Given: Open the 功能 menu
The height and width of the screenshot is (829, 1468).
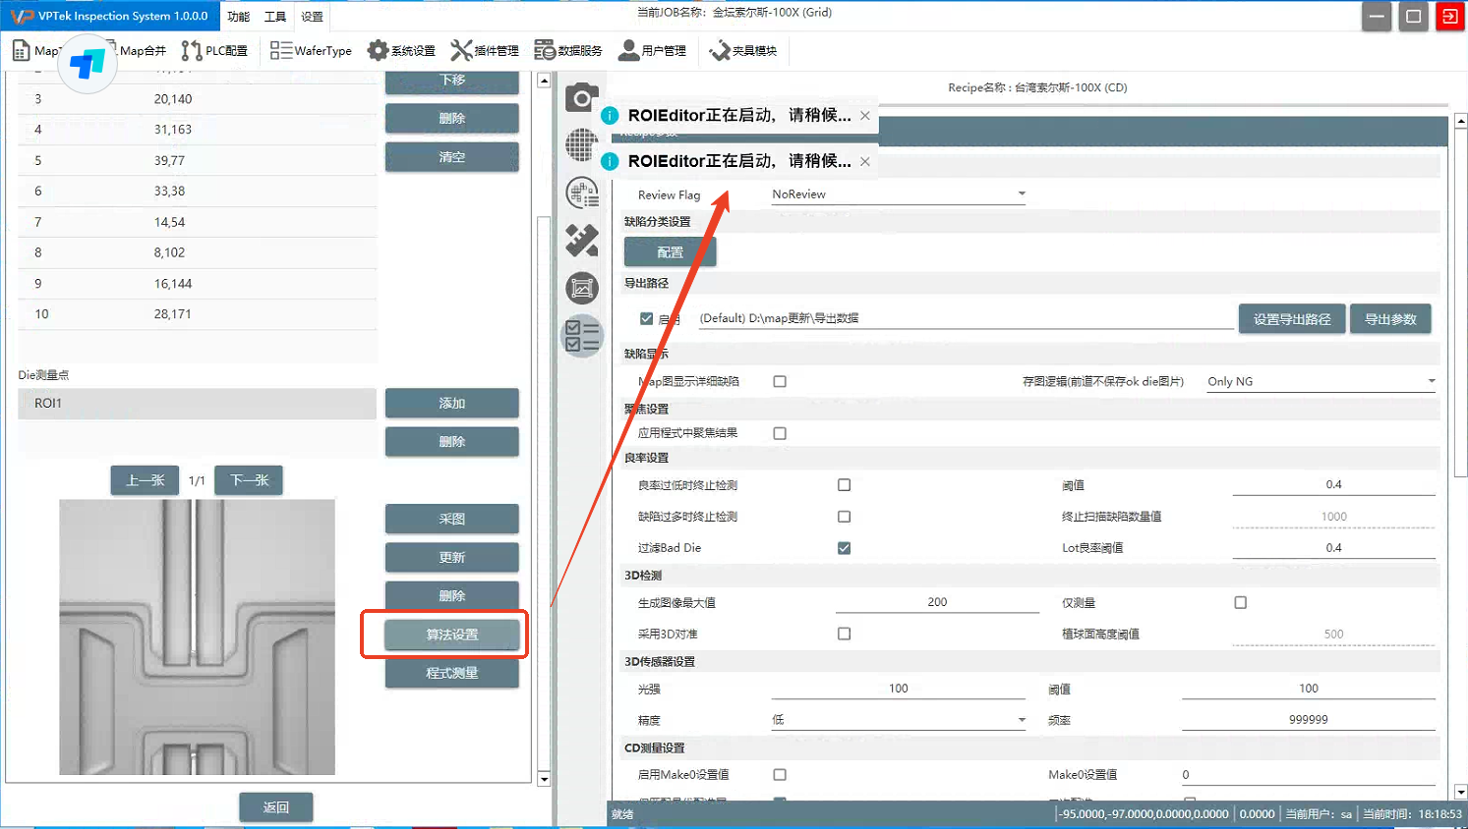Looking at the screenshot, I should 238,17.
